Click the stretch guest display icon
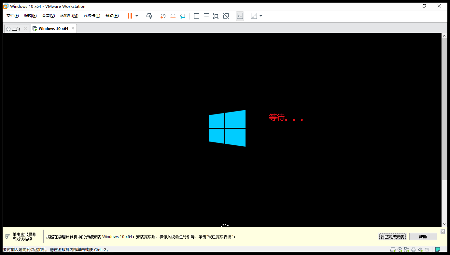The width and height of the screenshot is (450, 255). coord(254,16)
